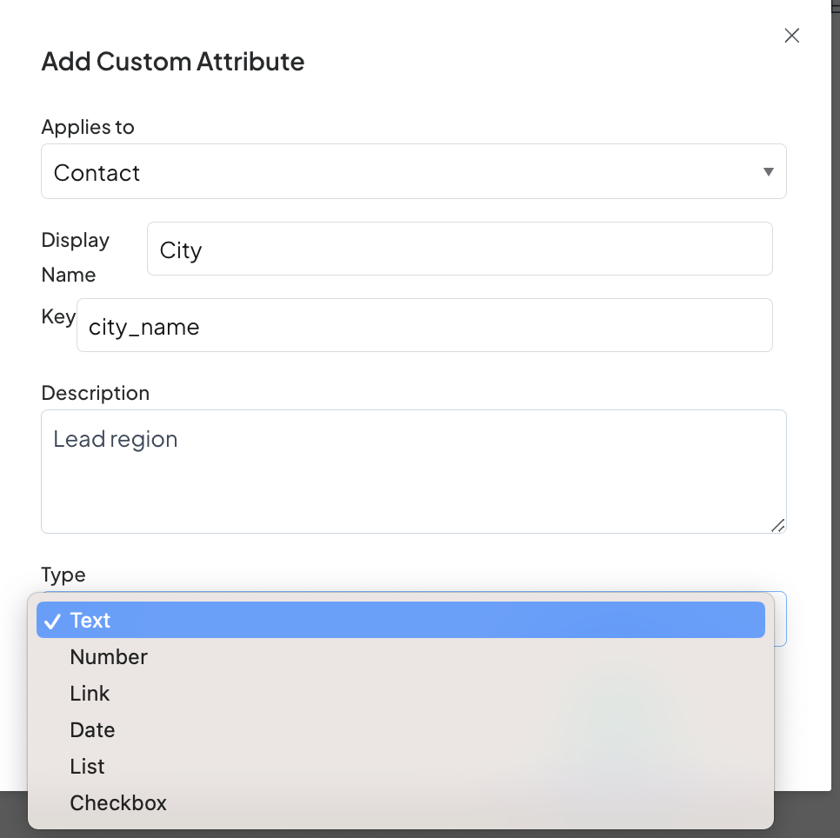Click the Display Name label
Screen dimensions: 840x838
[76, 256]
